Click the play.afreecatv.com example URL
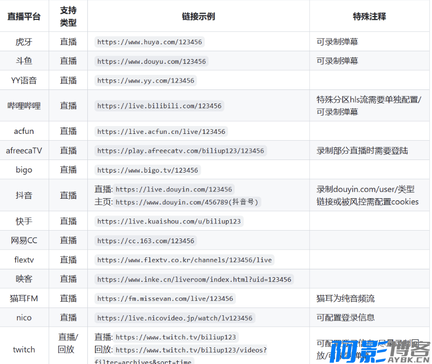432x364 pixels. tap(180, 151)
